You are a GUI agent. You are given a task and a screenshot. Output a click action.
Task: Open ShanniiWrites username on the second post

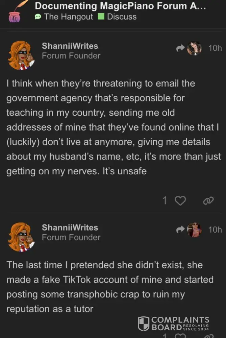(x=70, y=227)
